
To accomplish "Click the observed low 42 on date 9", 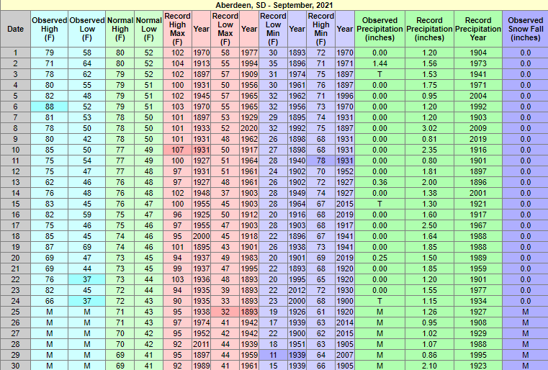I will (x=87, y=140).
